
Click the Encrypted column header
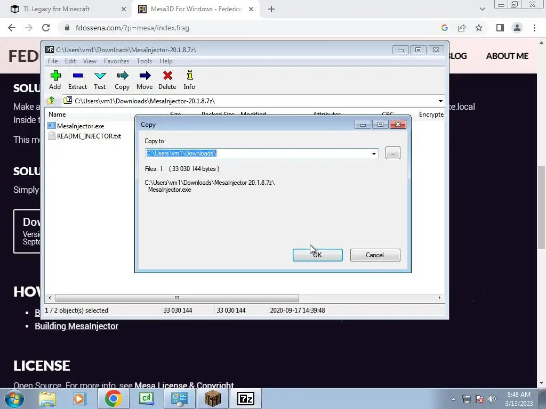(431, 114)
